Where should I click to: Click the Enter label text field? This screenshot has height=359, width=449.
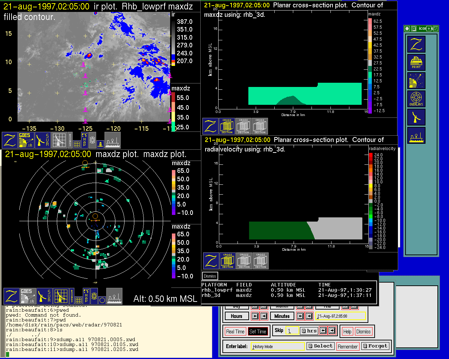pos(278,346)
